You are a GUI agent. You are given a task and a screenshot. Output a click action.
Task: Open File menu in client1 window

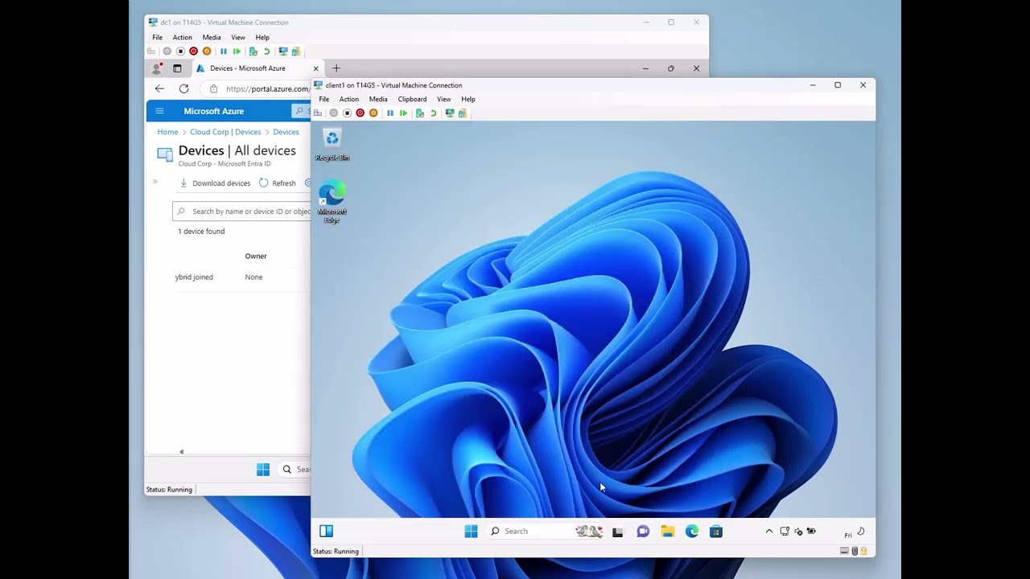click(x=324, y=99)
